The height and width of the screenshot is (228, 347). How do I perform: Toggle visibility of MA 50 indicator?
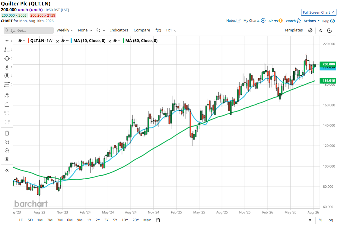pos(115,41)
